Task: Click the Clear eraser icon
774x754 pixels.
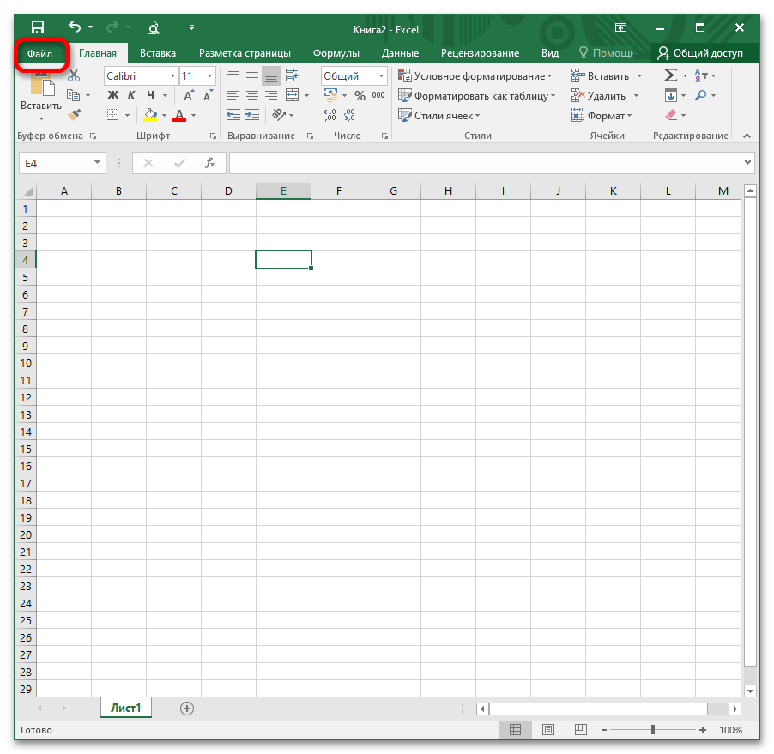Action: tap(671, 115)
